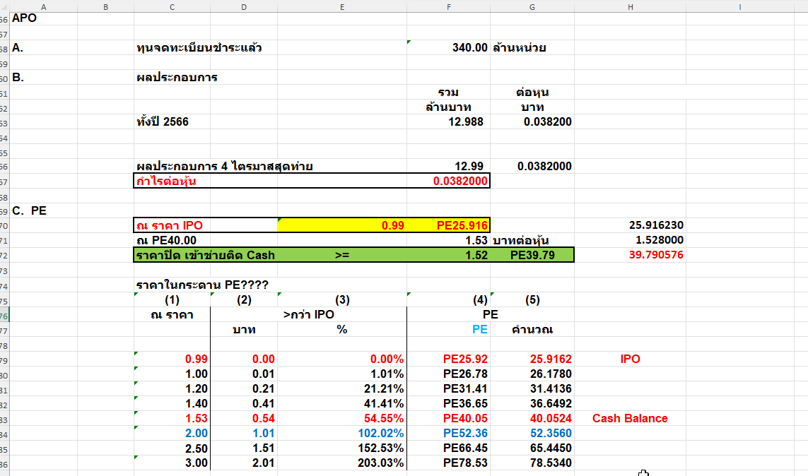This screenshot has width=808, height=476.
Task: Click the 12.988 total value cell
Action: click(449, 122)
